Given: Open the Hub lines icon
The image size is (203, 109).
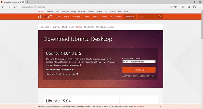Looking at the screenshot, I should [183, 7].
